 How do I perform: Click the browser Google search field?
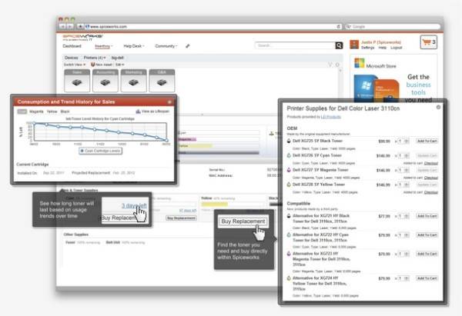(x=393, y=26)
